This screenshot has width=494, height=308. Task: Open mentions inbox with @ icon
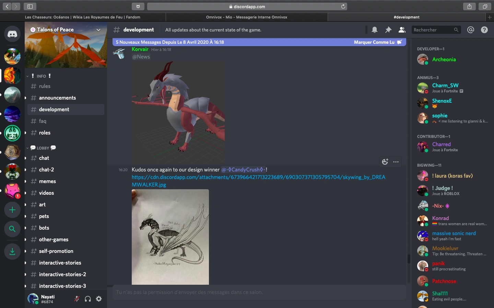point(471,30)
